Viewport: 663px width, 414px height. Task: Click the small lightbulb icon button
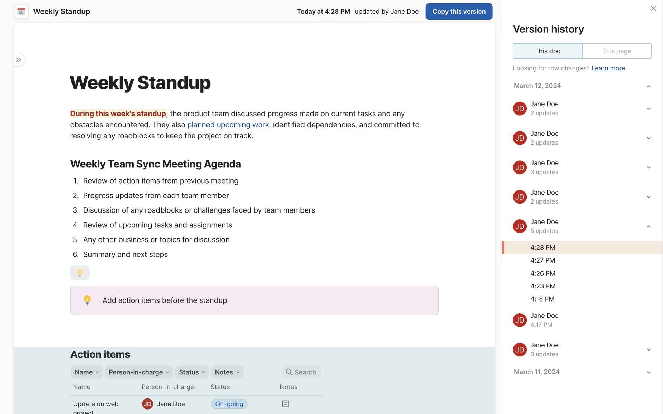pos(80,273)
